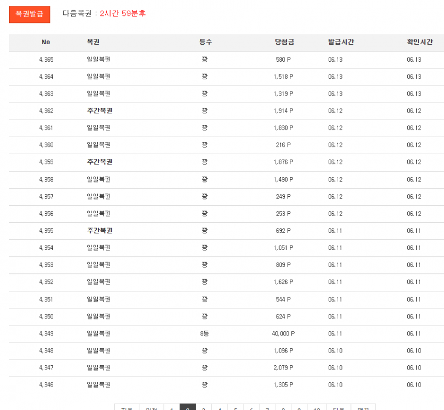
Task: Click the 1,305 P prize amount
Action: 283,385
